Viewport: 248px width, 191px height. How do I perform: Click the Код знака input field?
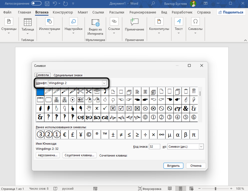[x=154, y=147]
